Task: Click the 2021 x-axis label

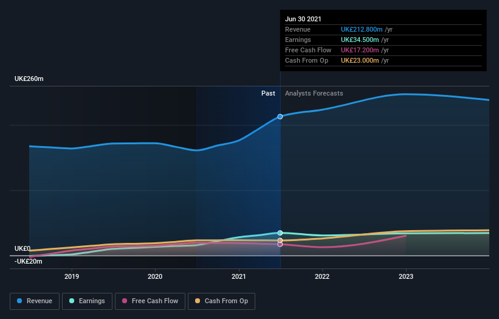Action: [x=239, y=276]
